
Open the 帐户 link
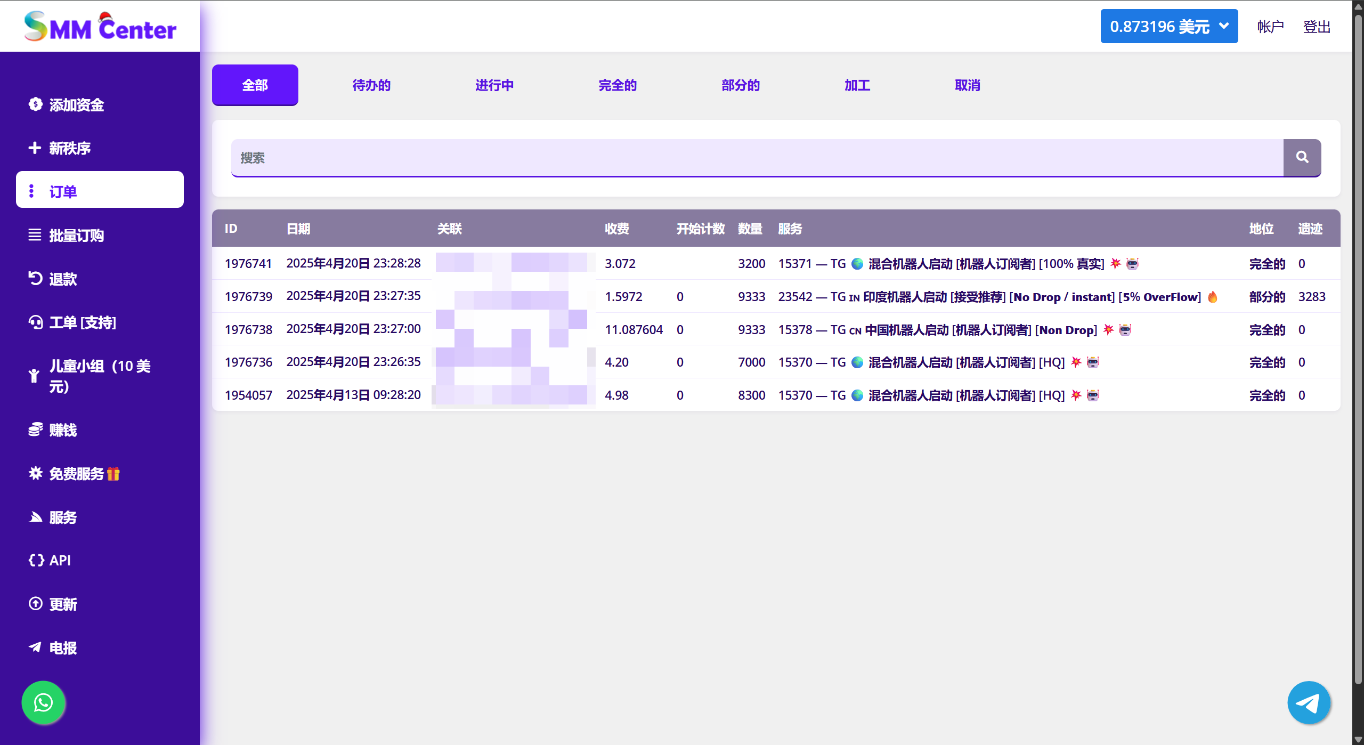click(1270, 27)
